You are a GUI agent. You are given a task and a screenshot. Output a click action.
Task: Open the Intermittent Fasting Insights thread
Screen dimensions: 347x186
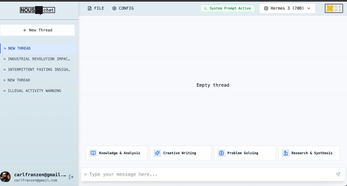37,69
